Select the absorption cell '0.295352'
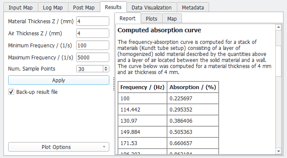This screenshot has width=287, height=158. (x=193, y=109)
